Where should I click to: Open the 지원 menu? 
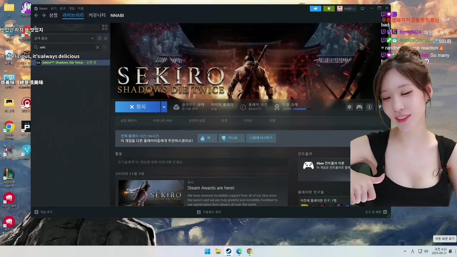[81, 9]
